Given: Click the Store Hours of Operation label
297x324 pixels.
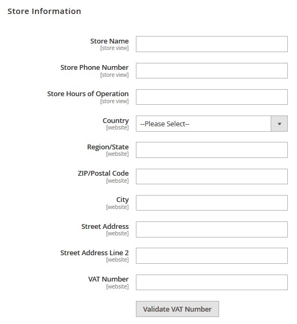Looking at the screenshot, I should [88, 94].
